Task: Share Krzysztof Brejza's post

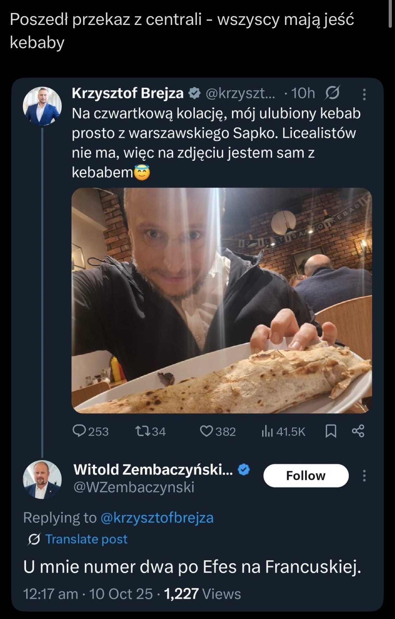Action: (358, 431)
